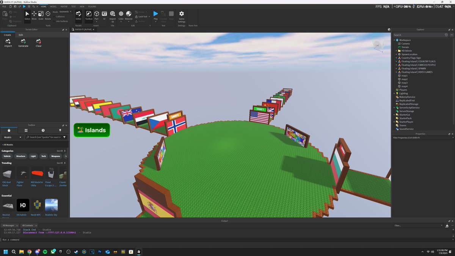Go back via '< All Models'
The image size is (455, 256).
point(8,144)
